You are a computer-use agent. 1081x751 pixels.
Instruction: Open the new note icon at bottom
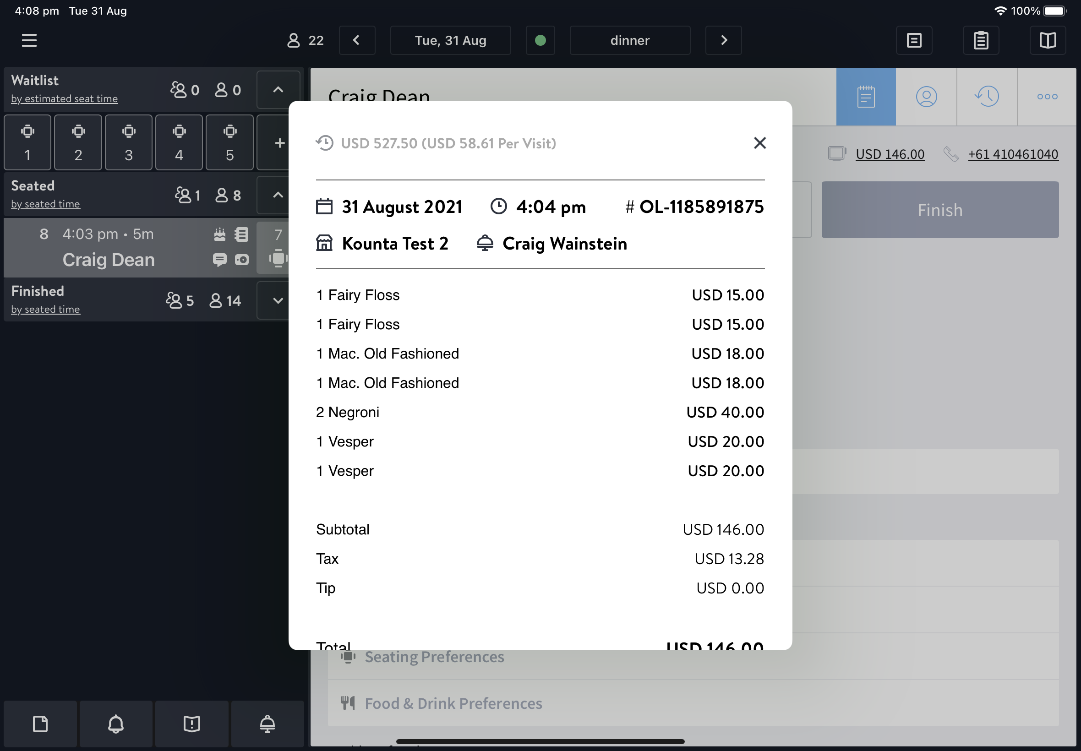click(40, 724)
